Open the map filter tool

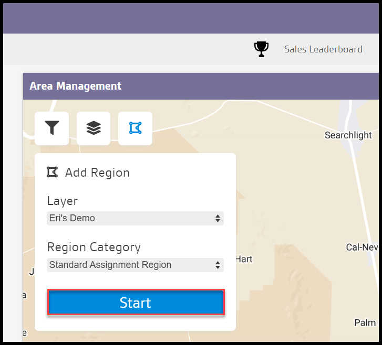(51, 128)
